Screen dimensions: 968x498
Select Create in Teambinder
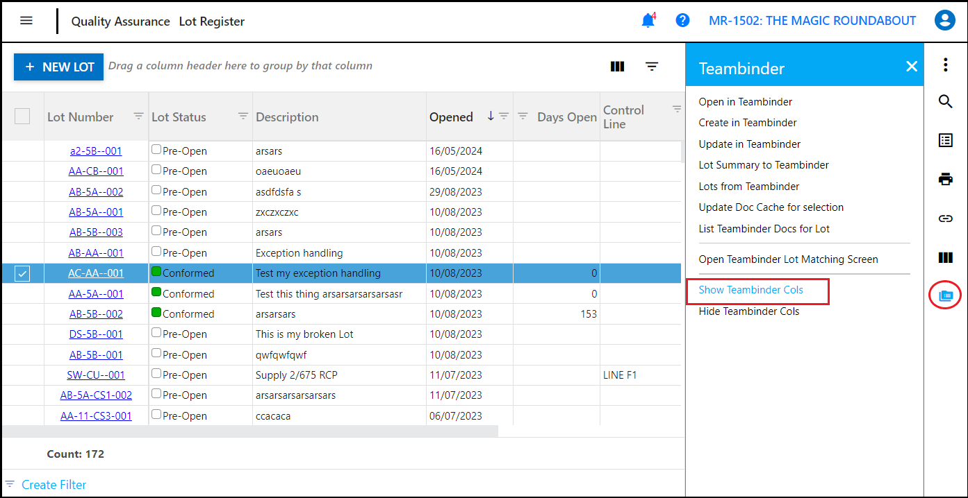tap(748, 123)
